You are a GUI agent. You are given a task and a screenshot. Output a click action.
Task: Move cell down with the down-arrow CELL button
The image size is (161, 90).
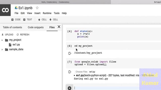click(x=54, y=19)
